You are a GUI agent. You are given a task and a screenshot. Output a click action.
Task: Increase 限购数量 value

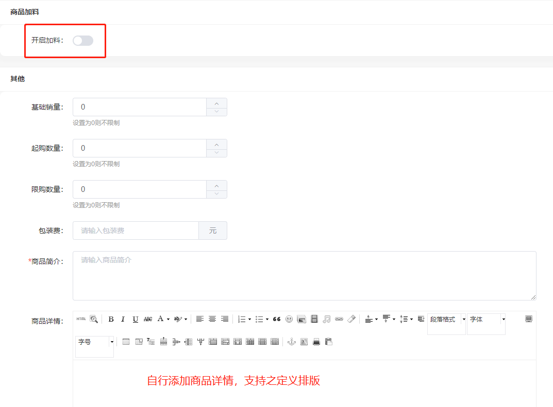[216, 186]
